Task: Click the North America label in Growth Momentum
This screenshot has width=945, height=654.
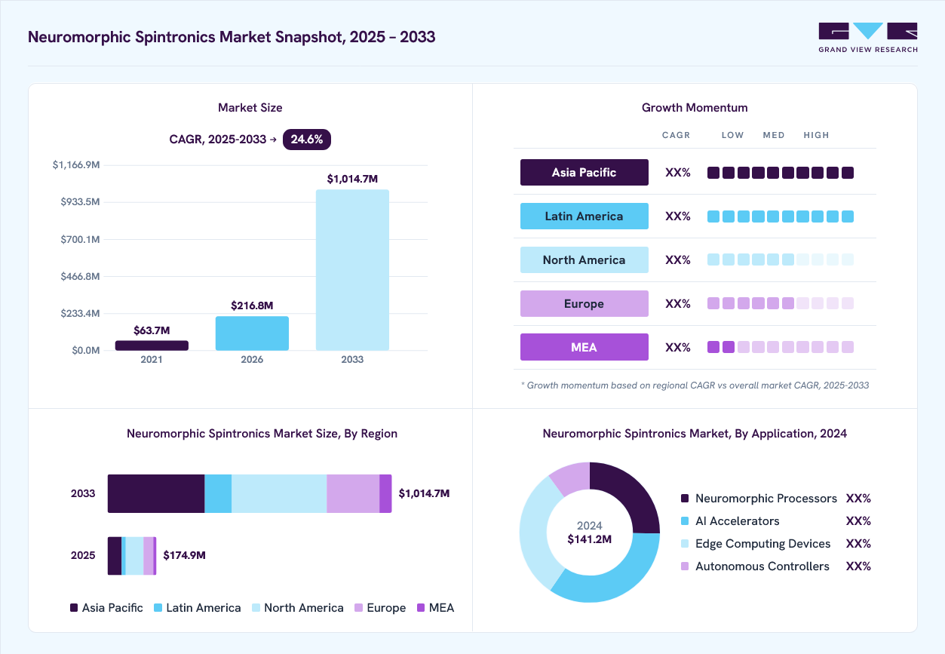Action: click(584, 259)
